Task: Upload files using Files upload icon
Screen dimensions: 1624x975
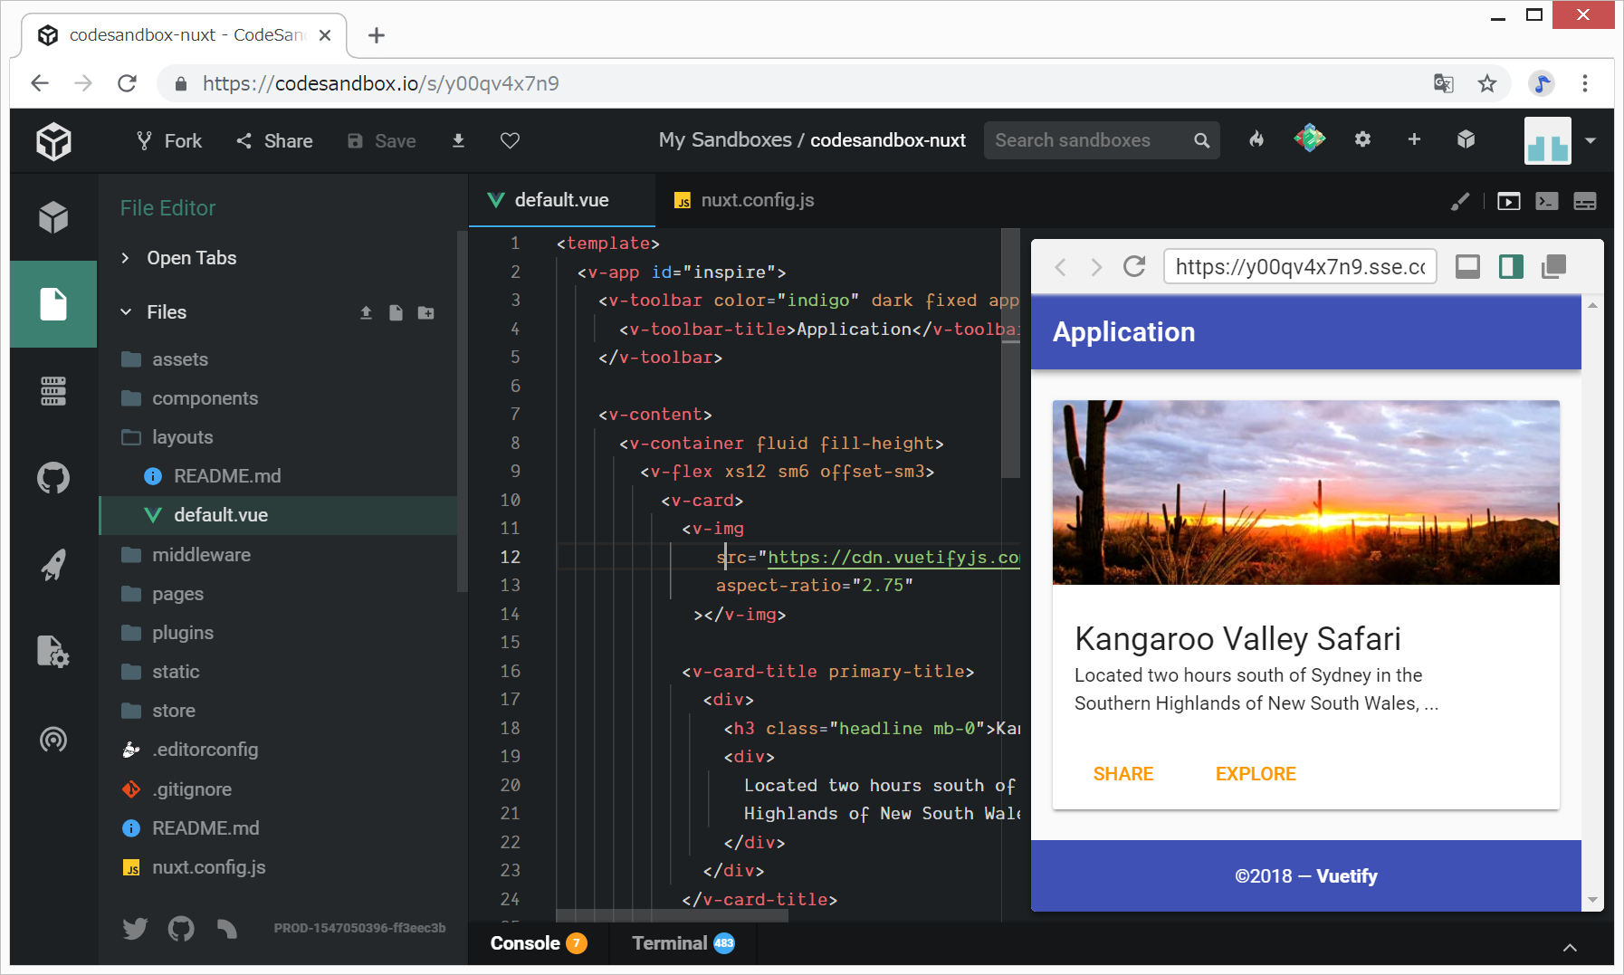Action: (x=366, y=312)
